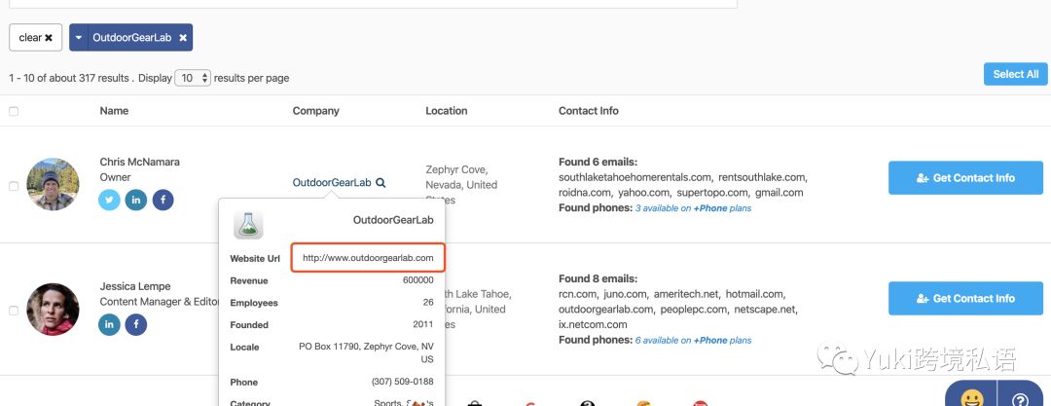
Task: Open Chris McNamara's Twitter profile icon
Action: pyautogui.click(x=109, y=200)
